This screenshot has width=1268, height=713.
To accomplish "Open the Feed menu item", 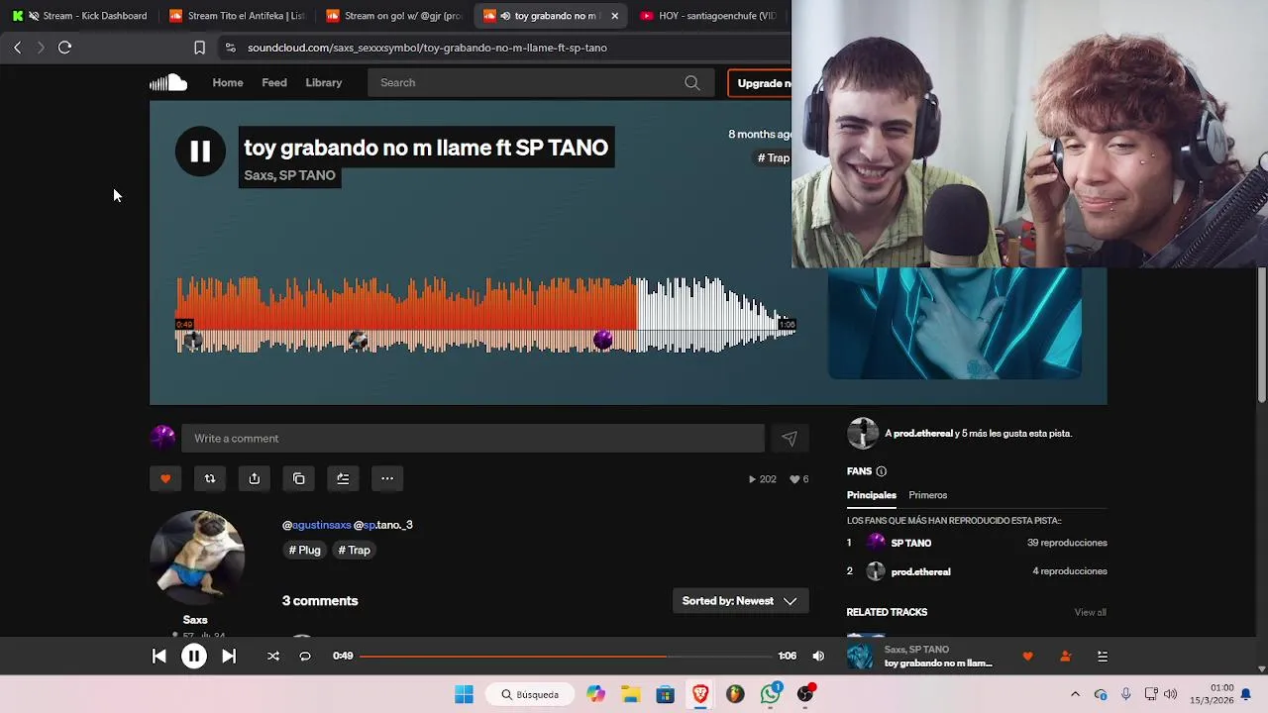I will click(x=274, y=82).
